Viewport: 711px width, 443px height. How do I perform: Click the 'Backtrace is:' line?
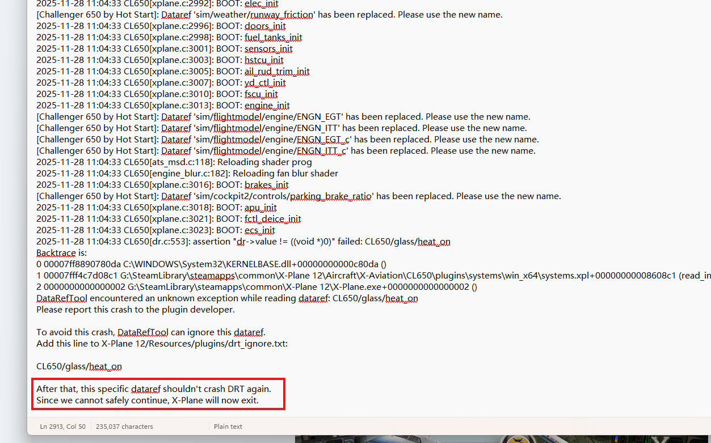pyautogui.click(x=61, y=253)
